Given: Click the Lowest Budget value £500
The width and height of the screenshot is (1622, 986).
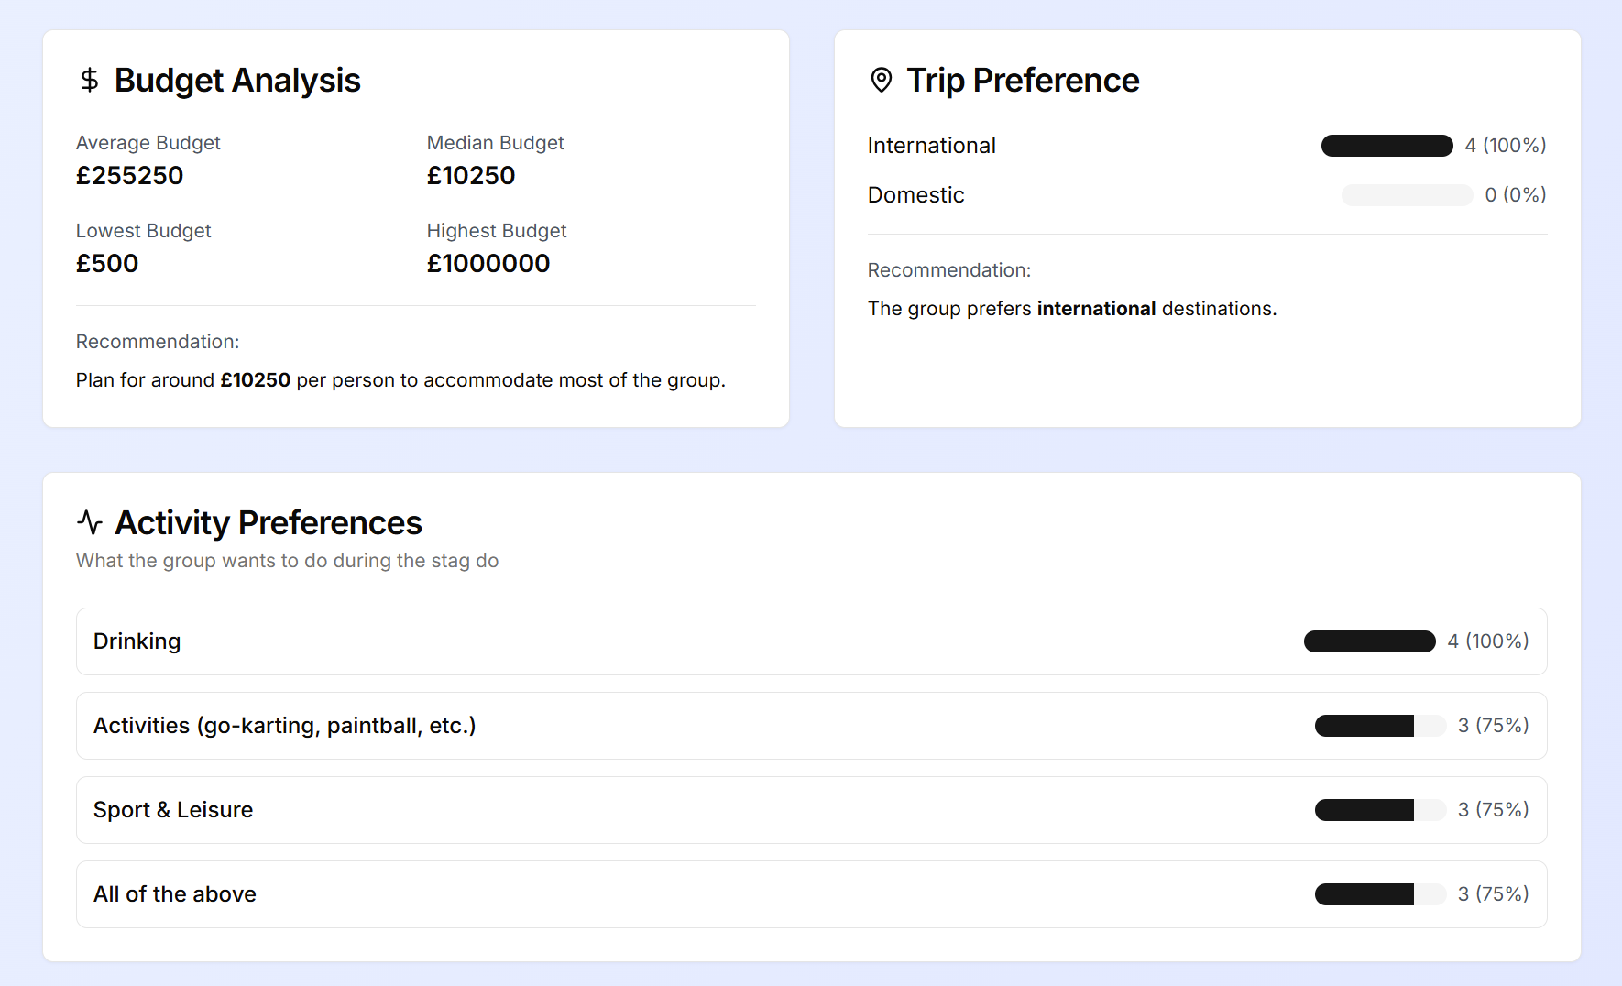Looking at the screenshot, I should point(107,263).
